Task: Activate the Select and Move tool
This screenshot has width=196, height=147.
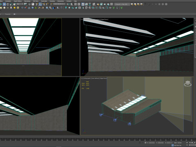Action: pos(4,4)
